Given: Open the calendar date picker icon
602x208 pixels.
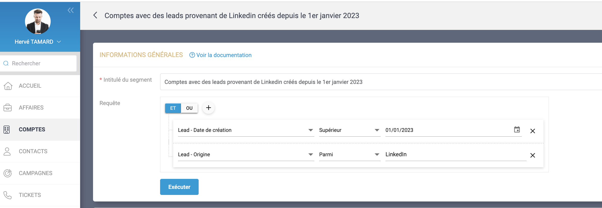Looking at the screenshot, I should click(517, 130).
